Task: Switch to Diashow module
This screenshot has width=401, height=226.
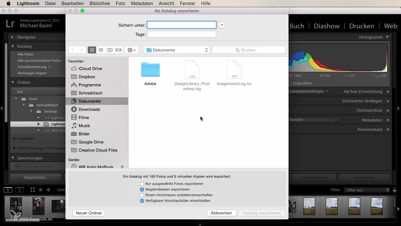Action: [x=327, y=26]
